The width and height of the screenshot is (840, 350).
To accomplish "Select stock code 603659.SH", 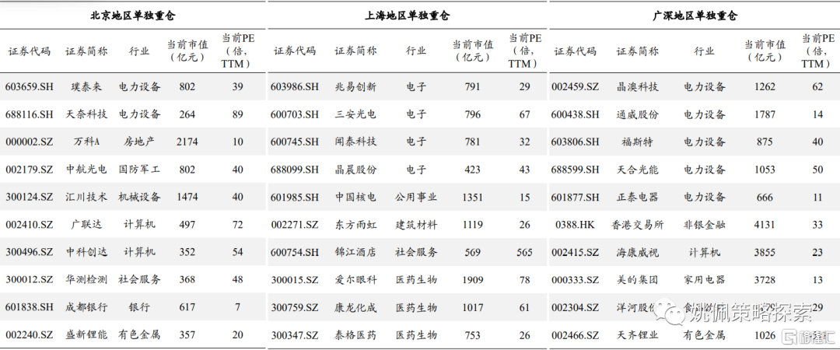I will pyautogui.click(x=30, y=86).
